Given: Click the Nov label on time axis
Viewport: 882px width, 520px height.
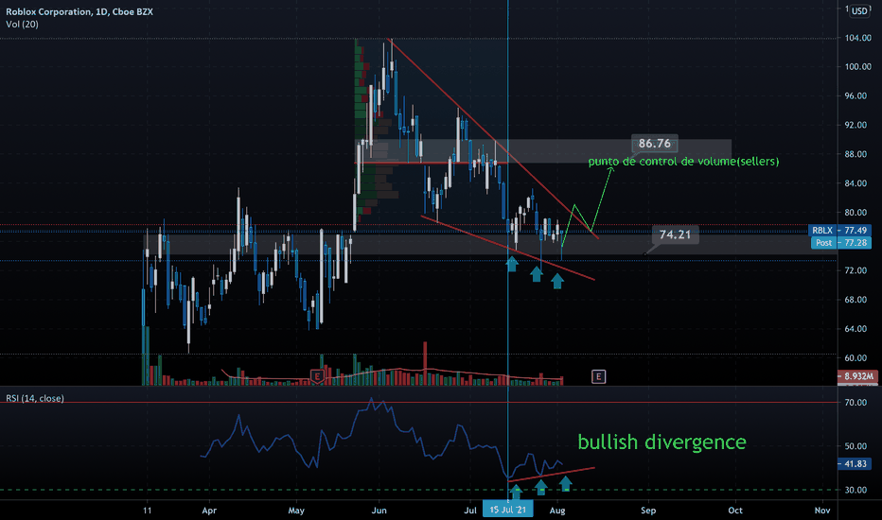Looking at the screenshot, I should tap(822, 511).
